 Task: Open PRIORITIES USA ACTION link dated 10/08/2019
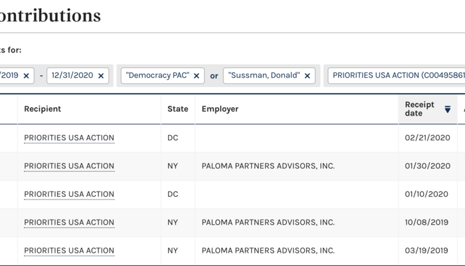click(x=69, y=223)
